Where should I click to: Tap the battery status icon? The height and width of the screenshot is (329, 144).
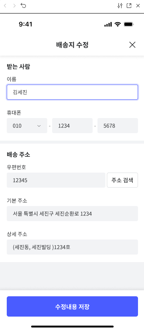(x=129, y=24)
